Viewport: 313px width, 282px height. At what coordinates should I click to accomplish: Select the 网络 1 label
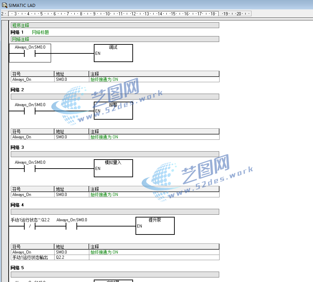(x=17, y=32)
